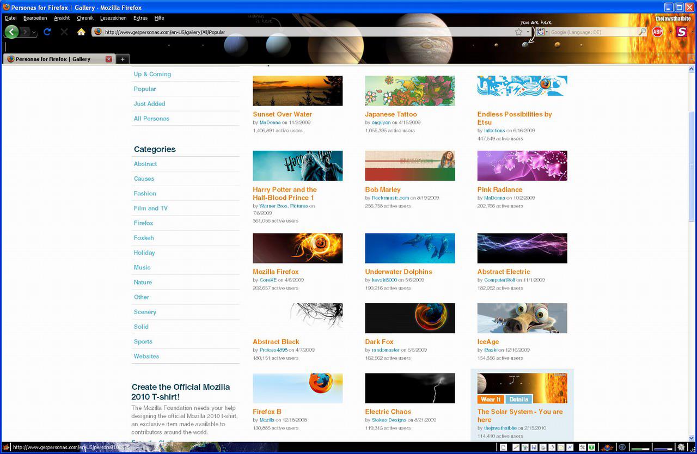Click the Japanese Tattoo thumbnail

[x=410, y=90]
